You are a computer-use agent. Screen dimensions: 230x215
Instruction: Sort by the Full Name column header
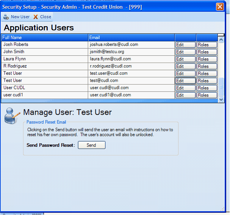tap(45, 38)
